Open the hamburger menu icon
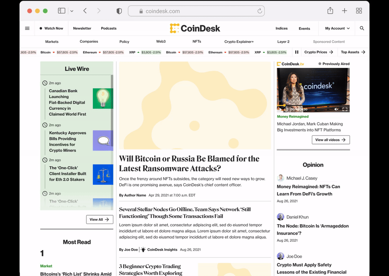Image resolution: width=389 pixels, height=276 pixels. pyautogui.click(x=27, y=28)
